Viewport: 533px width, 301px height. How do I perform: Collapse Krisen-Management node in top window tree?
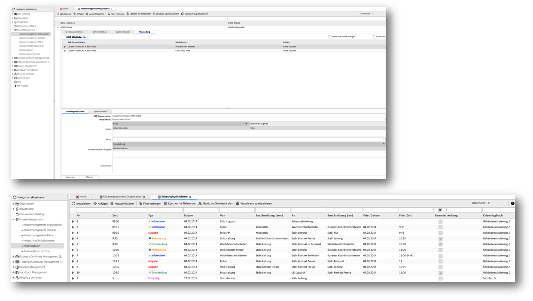(12, 30)
